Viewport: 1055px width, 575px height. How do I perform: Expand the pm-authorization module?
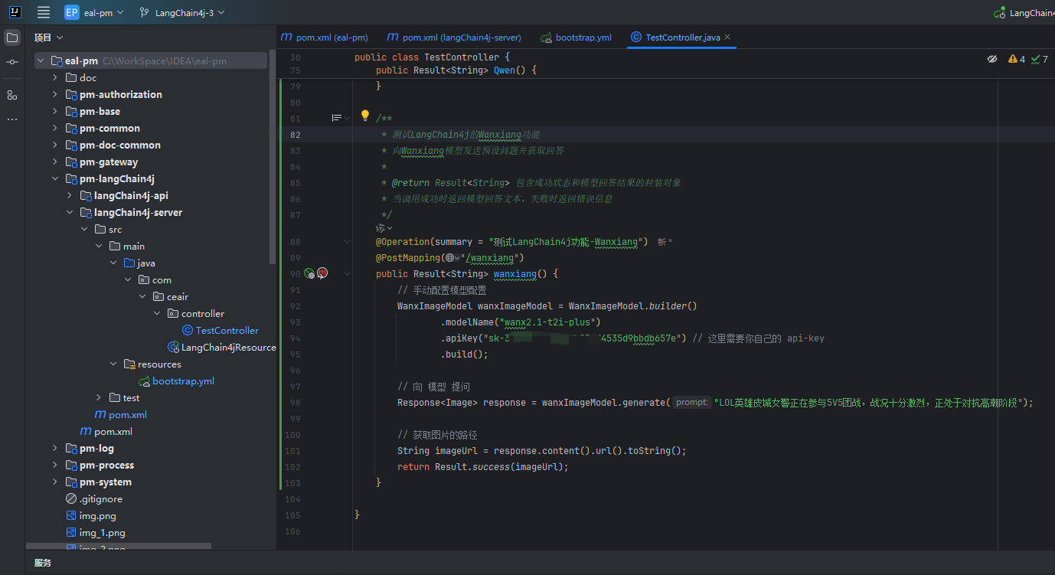(55, 94)
